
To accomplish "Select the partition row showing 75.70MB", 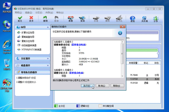I will click(143, 75).
